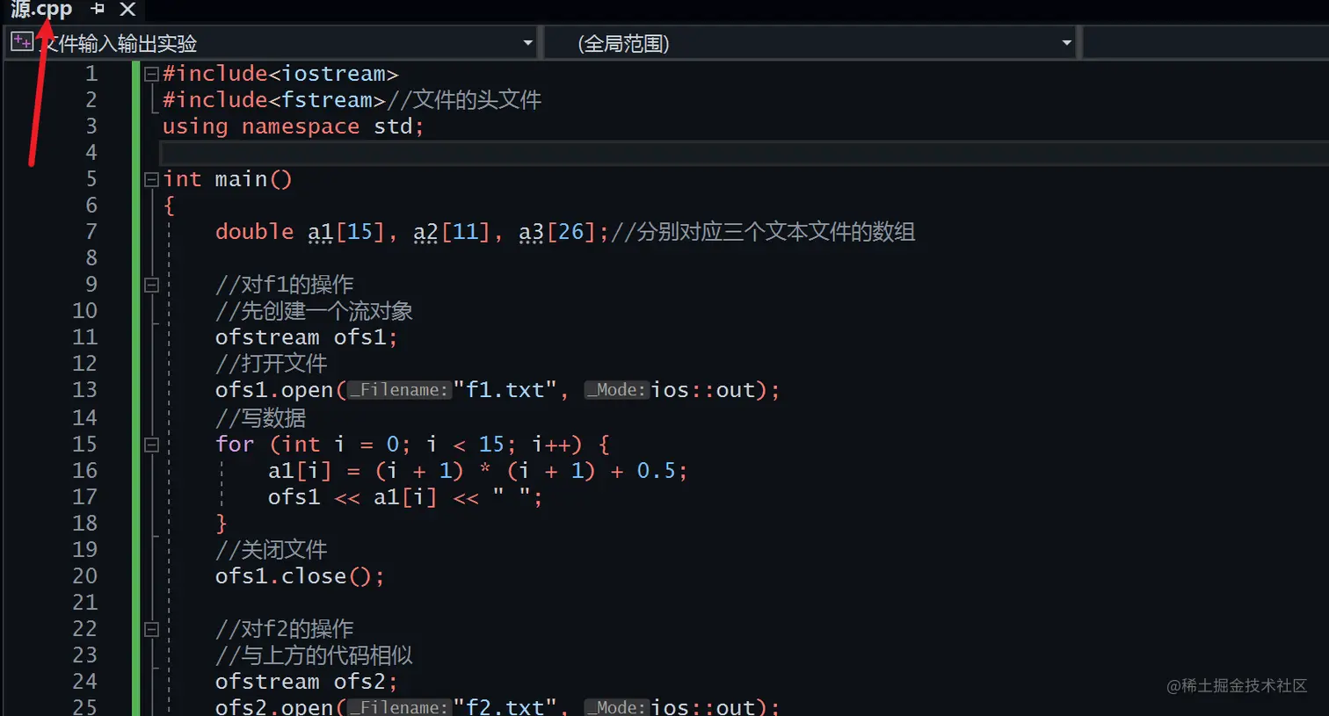Click line number 24 in the gutter
The height and width of the screenshot is (716, 1329).
pyautogui.click(x=84, y=682)
